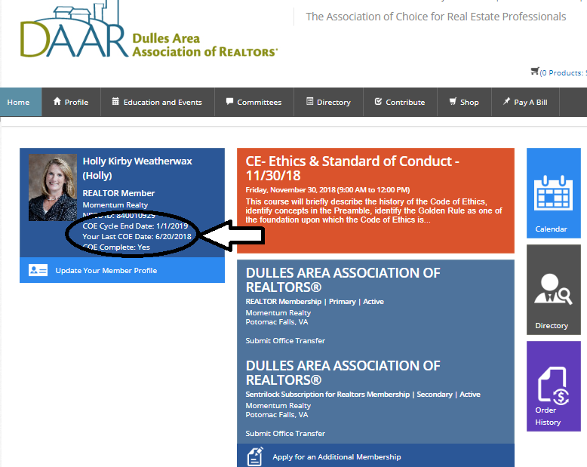Click the pushpin icon beside Pay A Bill

pyautogui.click(x=506, y=101)
